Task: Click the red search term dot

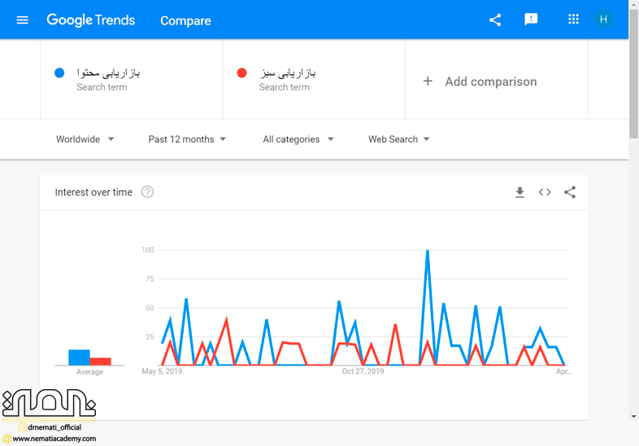Action: pyautogui.click(x=241, y=73)
